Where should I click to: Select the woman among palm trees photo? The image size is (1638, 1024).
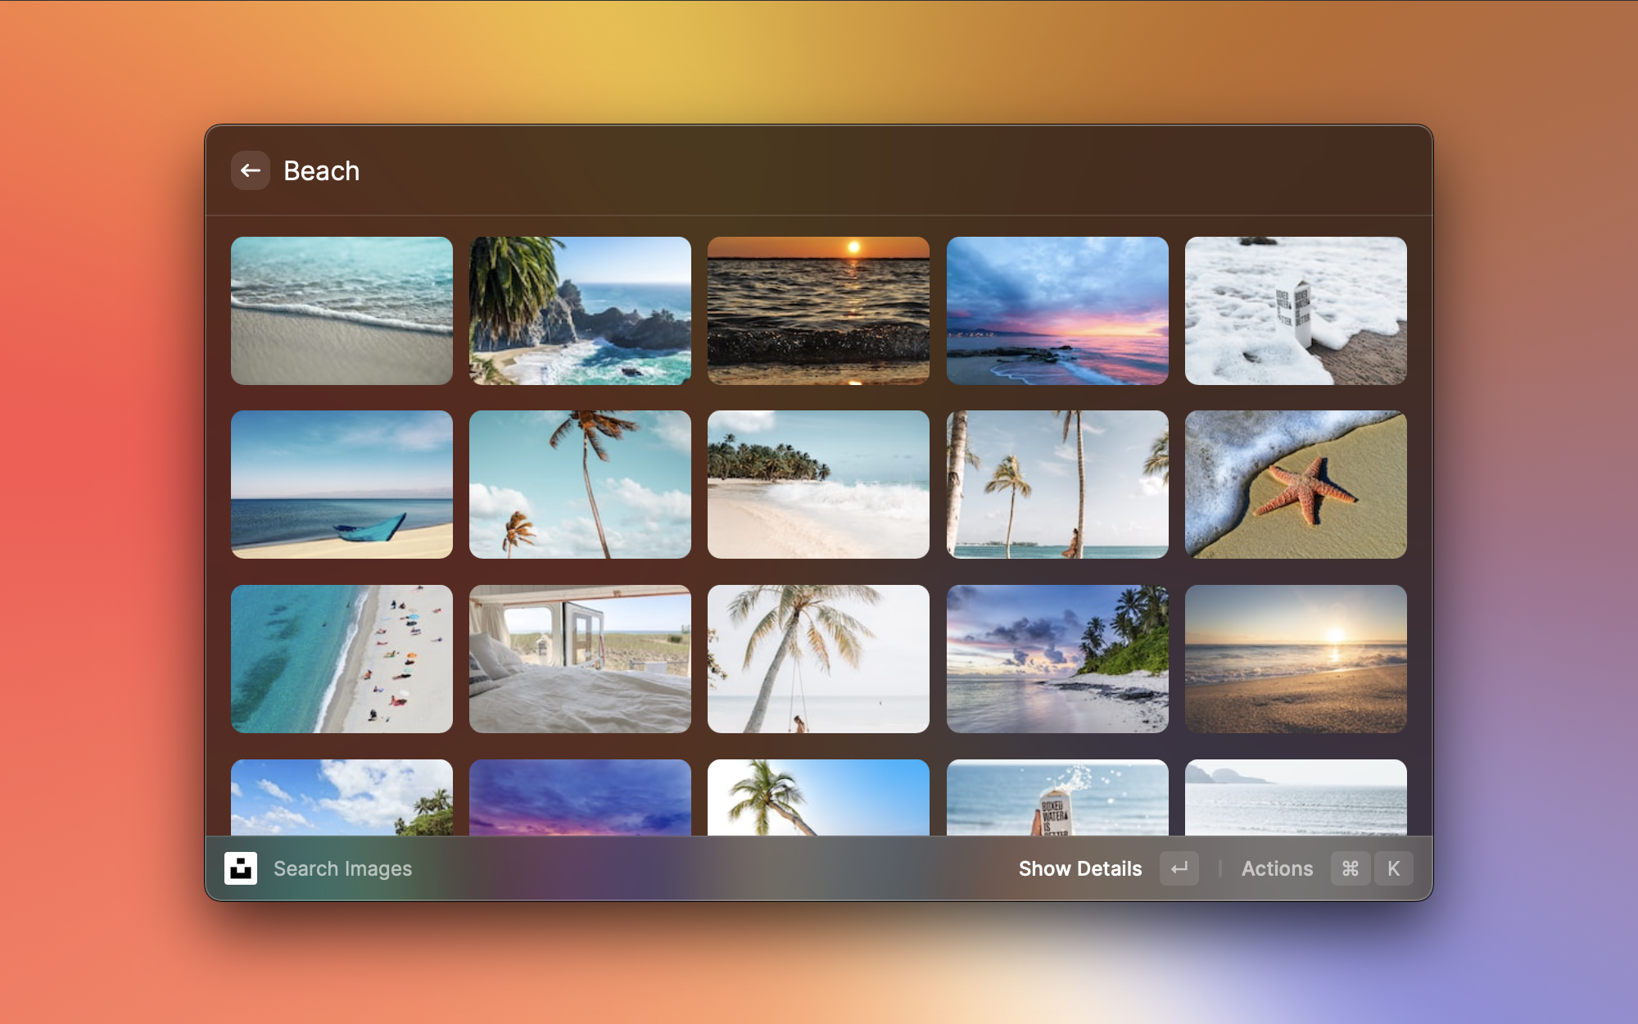coord(1057,485)
